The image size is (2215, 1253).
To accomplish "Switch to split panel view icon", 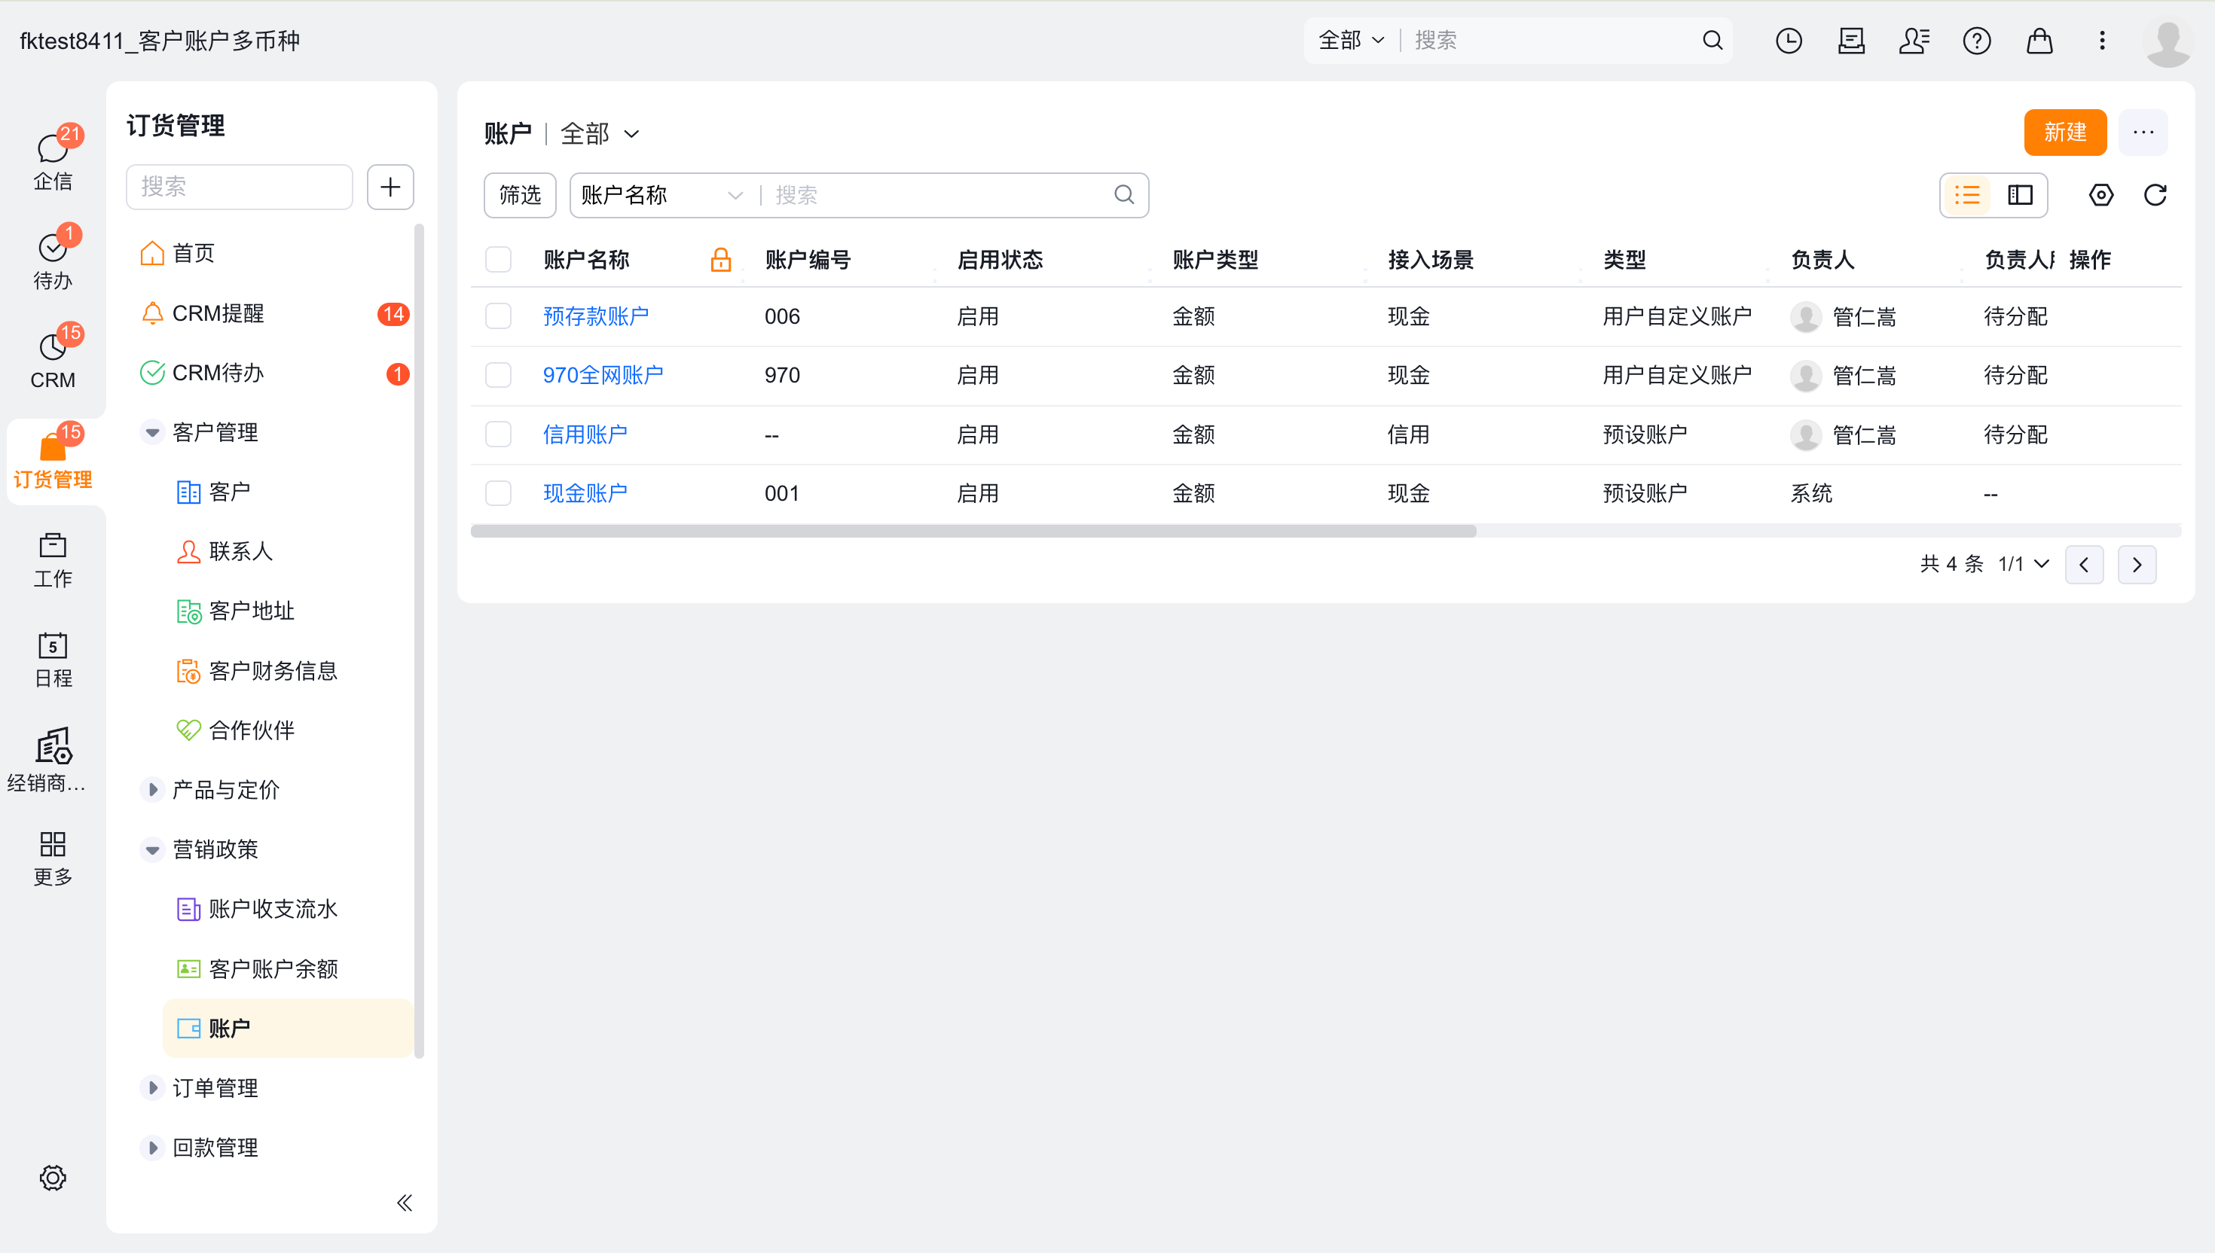I will pyautogui.click(x=2020, y=195).
